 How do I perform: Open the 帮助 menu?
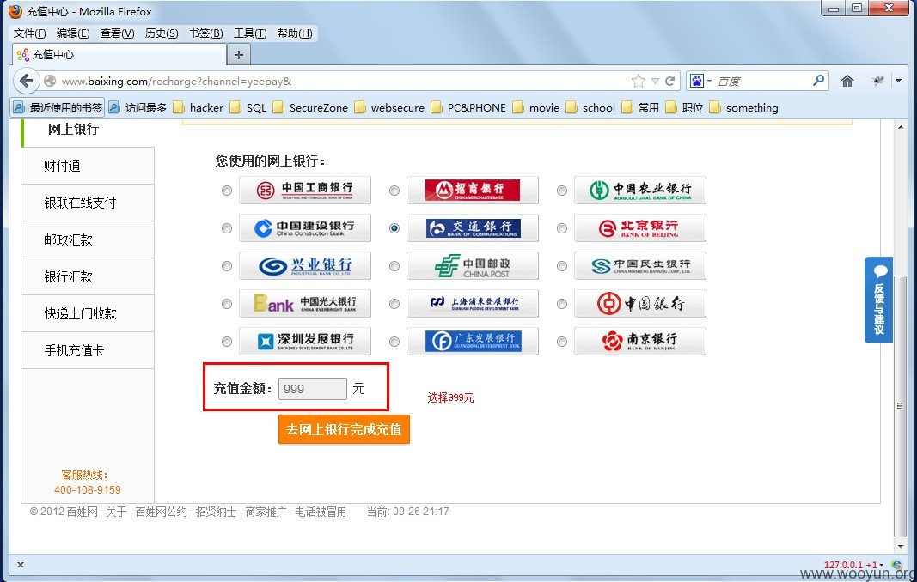(295, 33)
